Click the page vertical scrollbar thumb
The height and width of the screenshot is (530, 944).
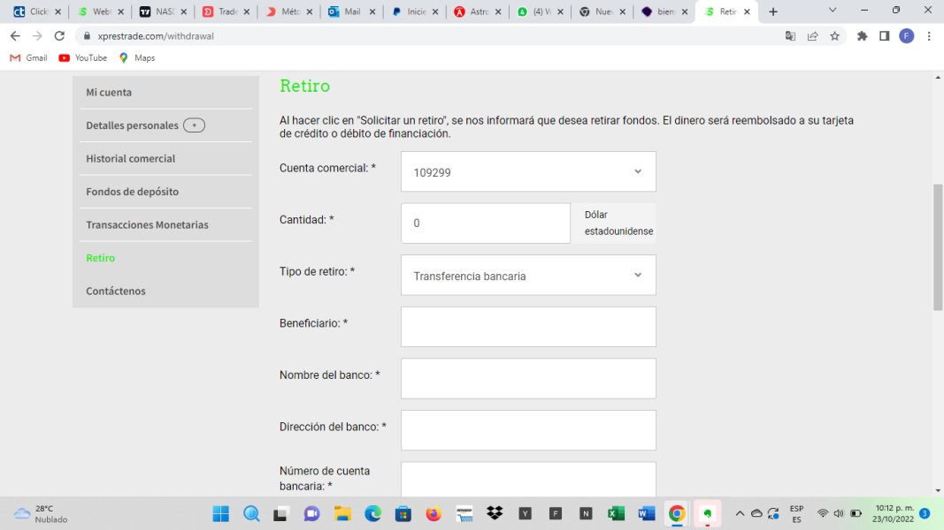tap(938, 247)
